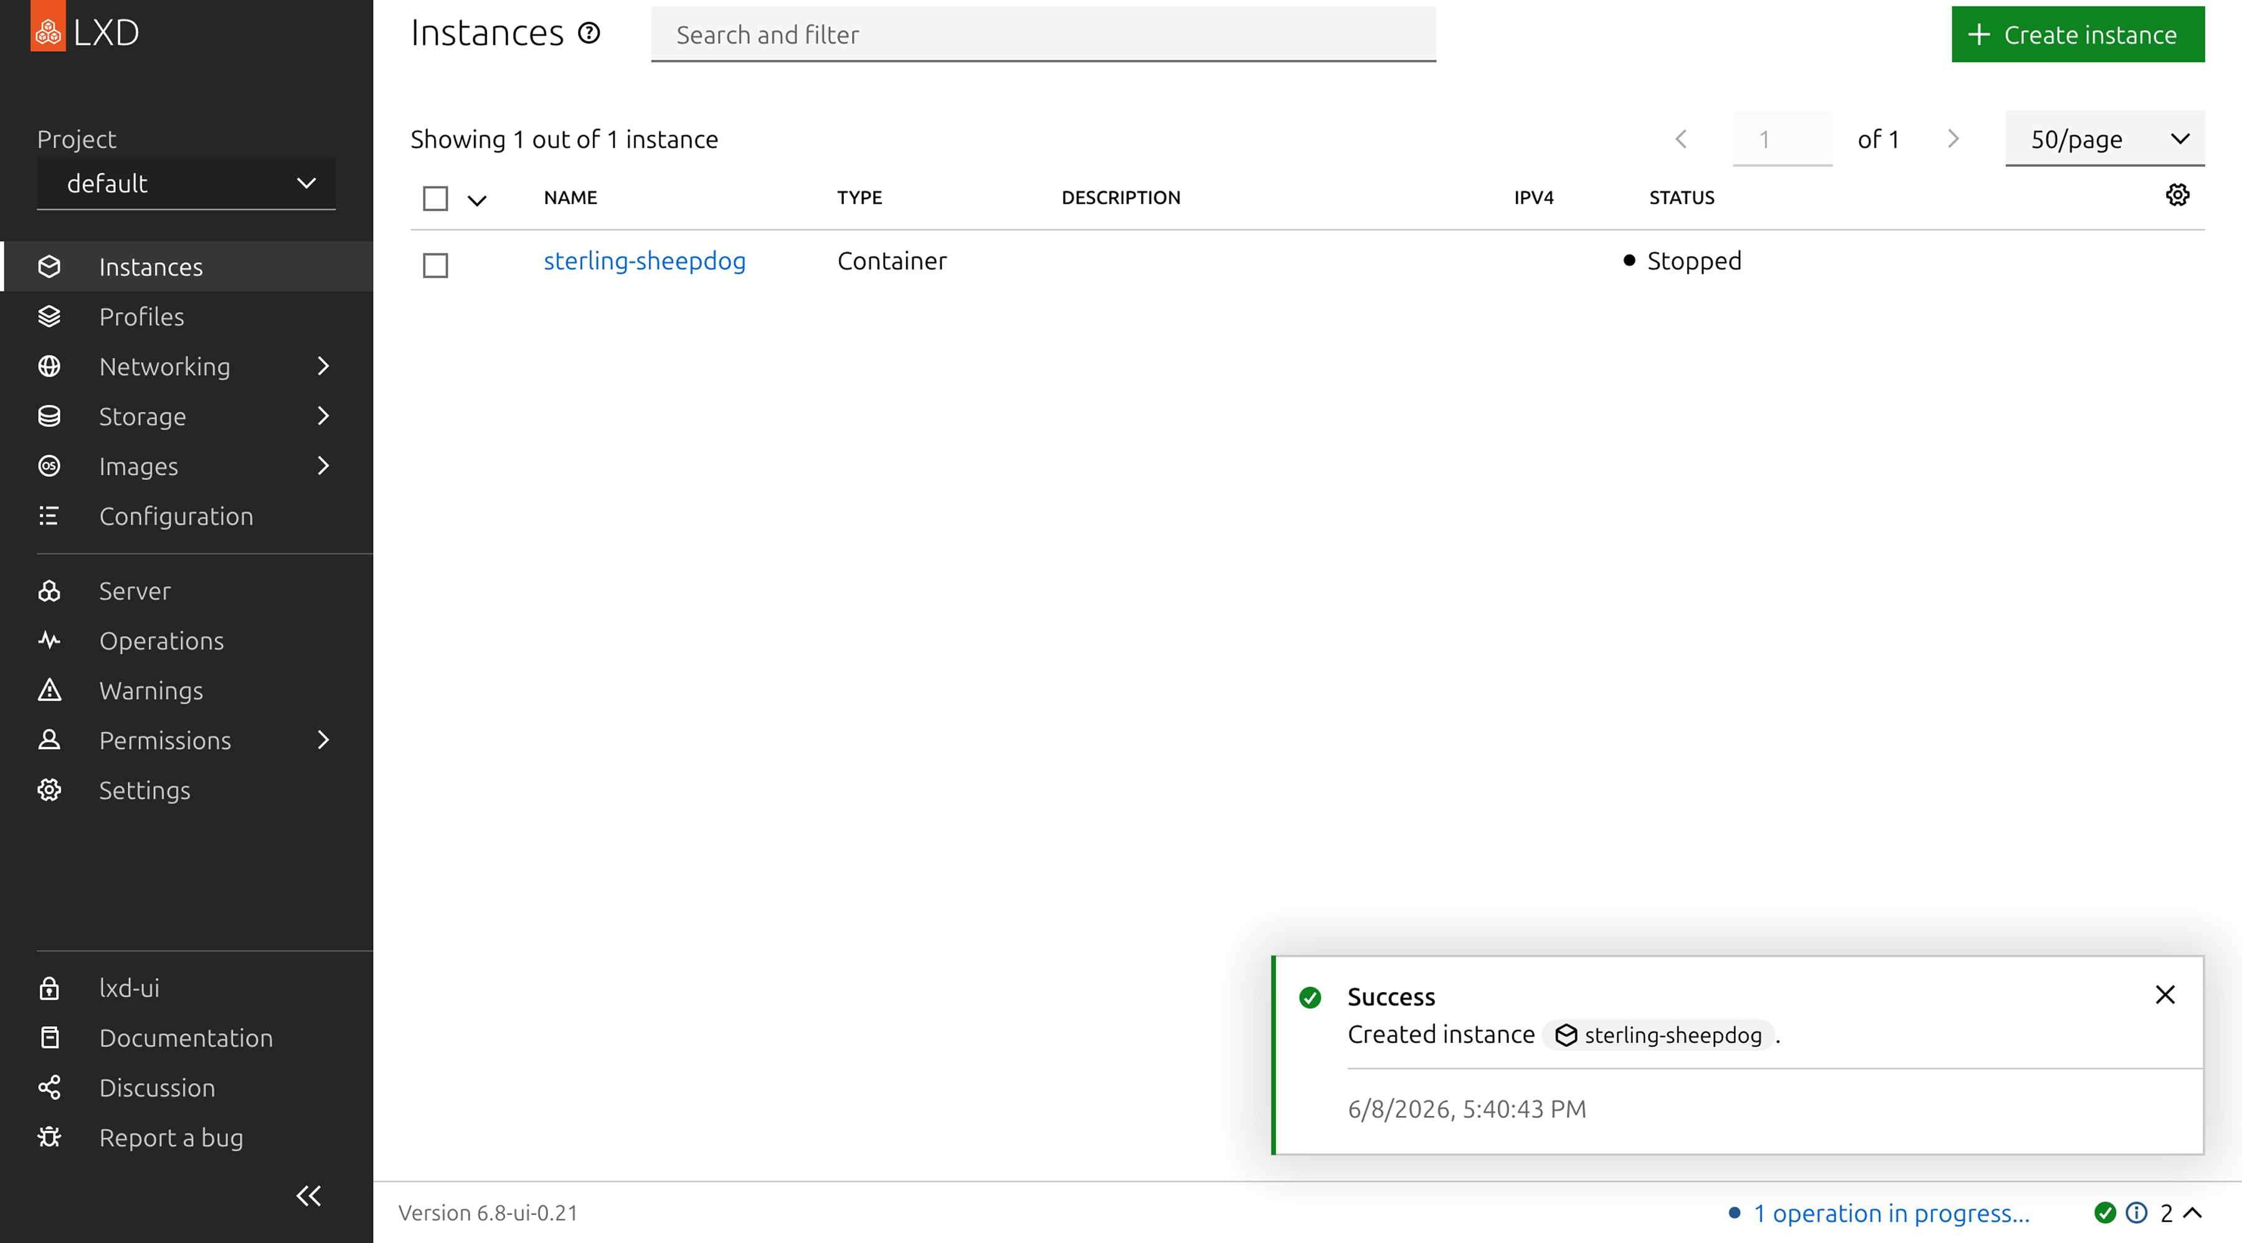This screenshot has height=1243, width=2242.
Task: Open the bulk selection dropdown chevron
Action: point(477,200)
